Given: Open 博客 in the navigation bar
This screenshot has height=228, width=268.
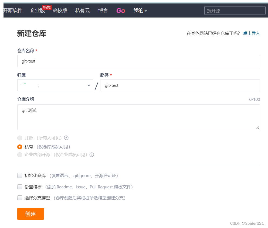Looking at the screenshot, I should coord(103,11).
